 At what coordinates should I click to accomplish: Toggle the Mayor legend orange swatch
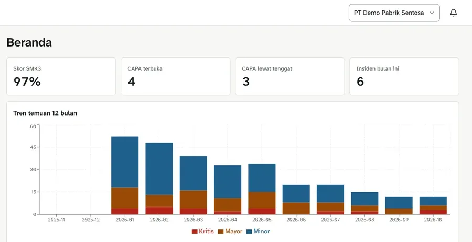click(221, 232)
